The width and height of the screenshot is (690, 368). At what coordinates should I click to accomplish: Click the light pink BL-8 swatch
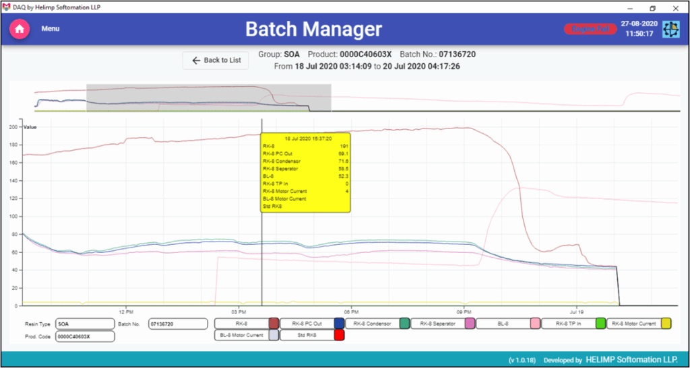(x=535, y=324)
